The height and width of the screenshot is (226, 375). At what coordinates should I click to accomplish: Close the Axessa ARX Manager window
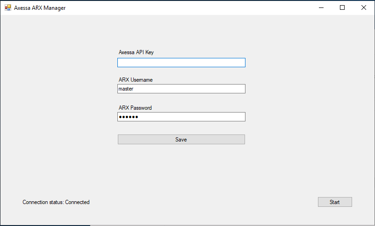363,7
